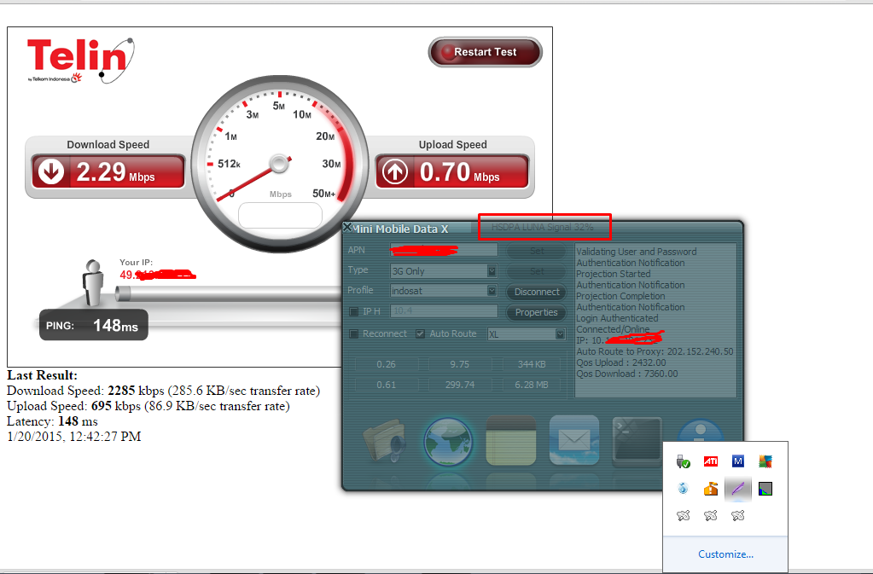Open the yellow notepad icon in the dock
The height and width of the screenshot is (574, 873).
pos(511,440)
